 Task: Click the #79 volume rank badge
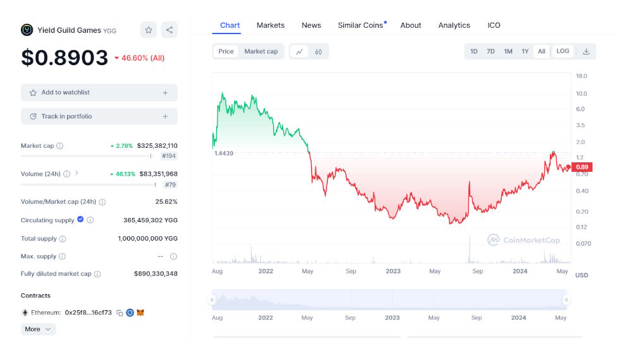pyautogui.click(x=171, y=185)
